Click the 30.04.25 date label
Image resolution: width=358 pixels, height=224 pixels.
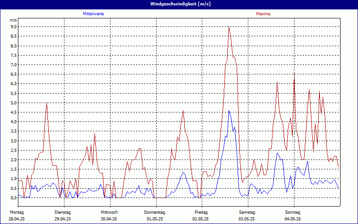(109, 219)
